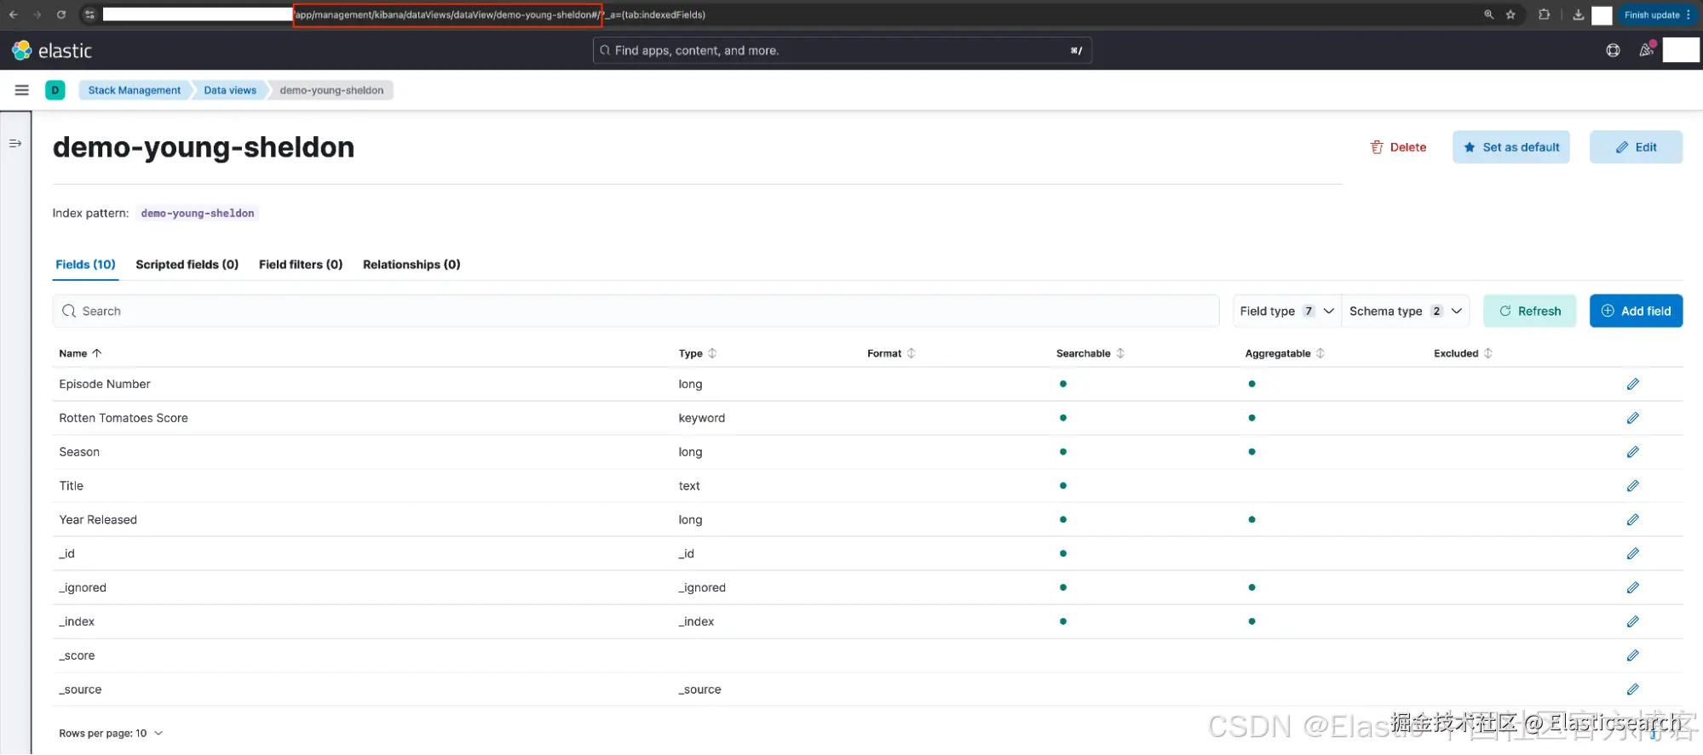Edit the Episode Number field

click(1632, 384)
